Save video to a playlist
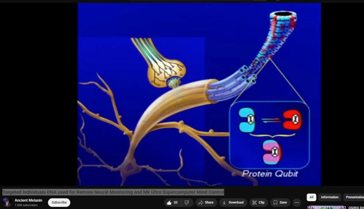This screenshot has height=209, width=364. click(280, 203)
